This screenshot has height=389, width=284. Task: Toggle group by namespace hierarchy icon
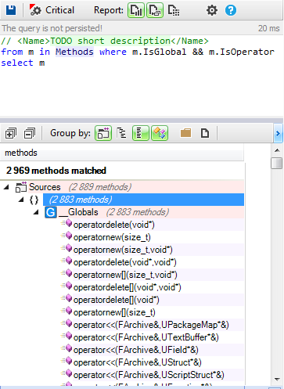(x=121, y=133)
